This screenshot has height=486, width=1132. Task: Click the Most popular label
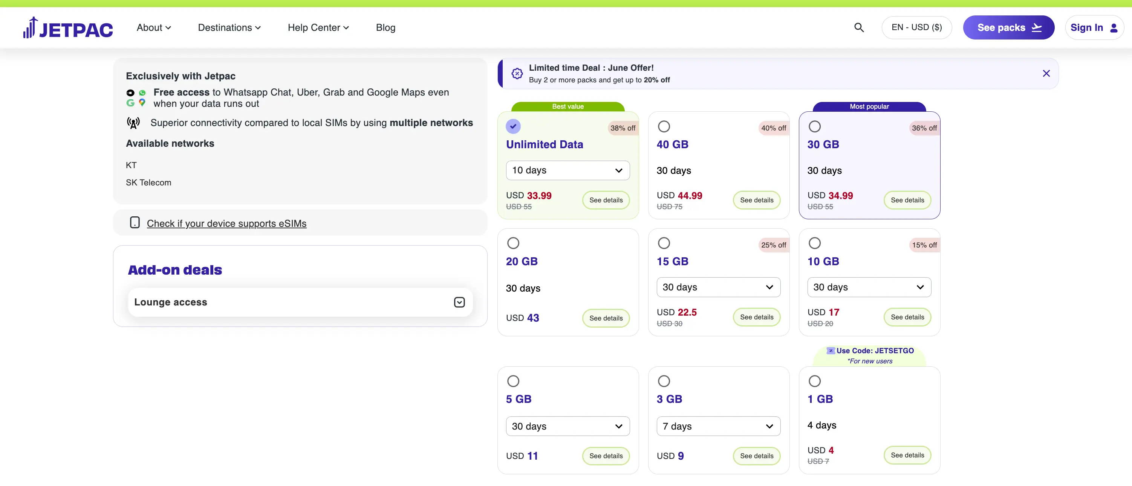(x=869, y=106)
